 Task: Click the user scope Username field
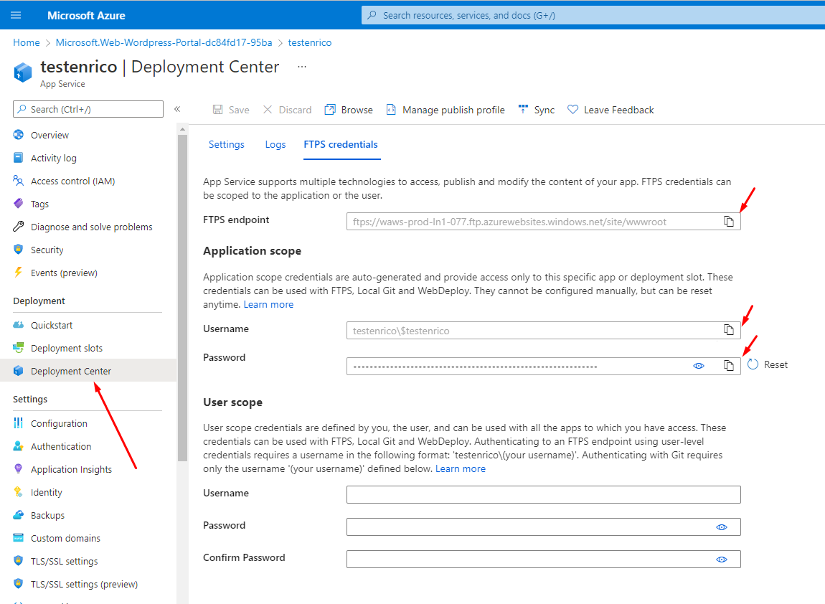pyautogui.click(x=543, y=494)
